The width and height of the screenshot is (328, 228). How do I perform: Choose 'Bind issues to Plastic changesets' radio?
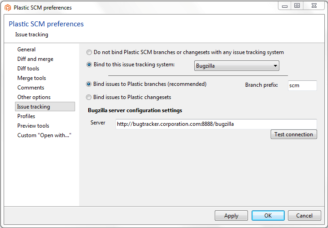(x=89, y=97)
